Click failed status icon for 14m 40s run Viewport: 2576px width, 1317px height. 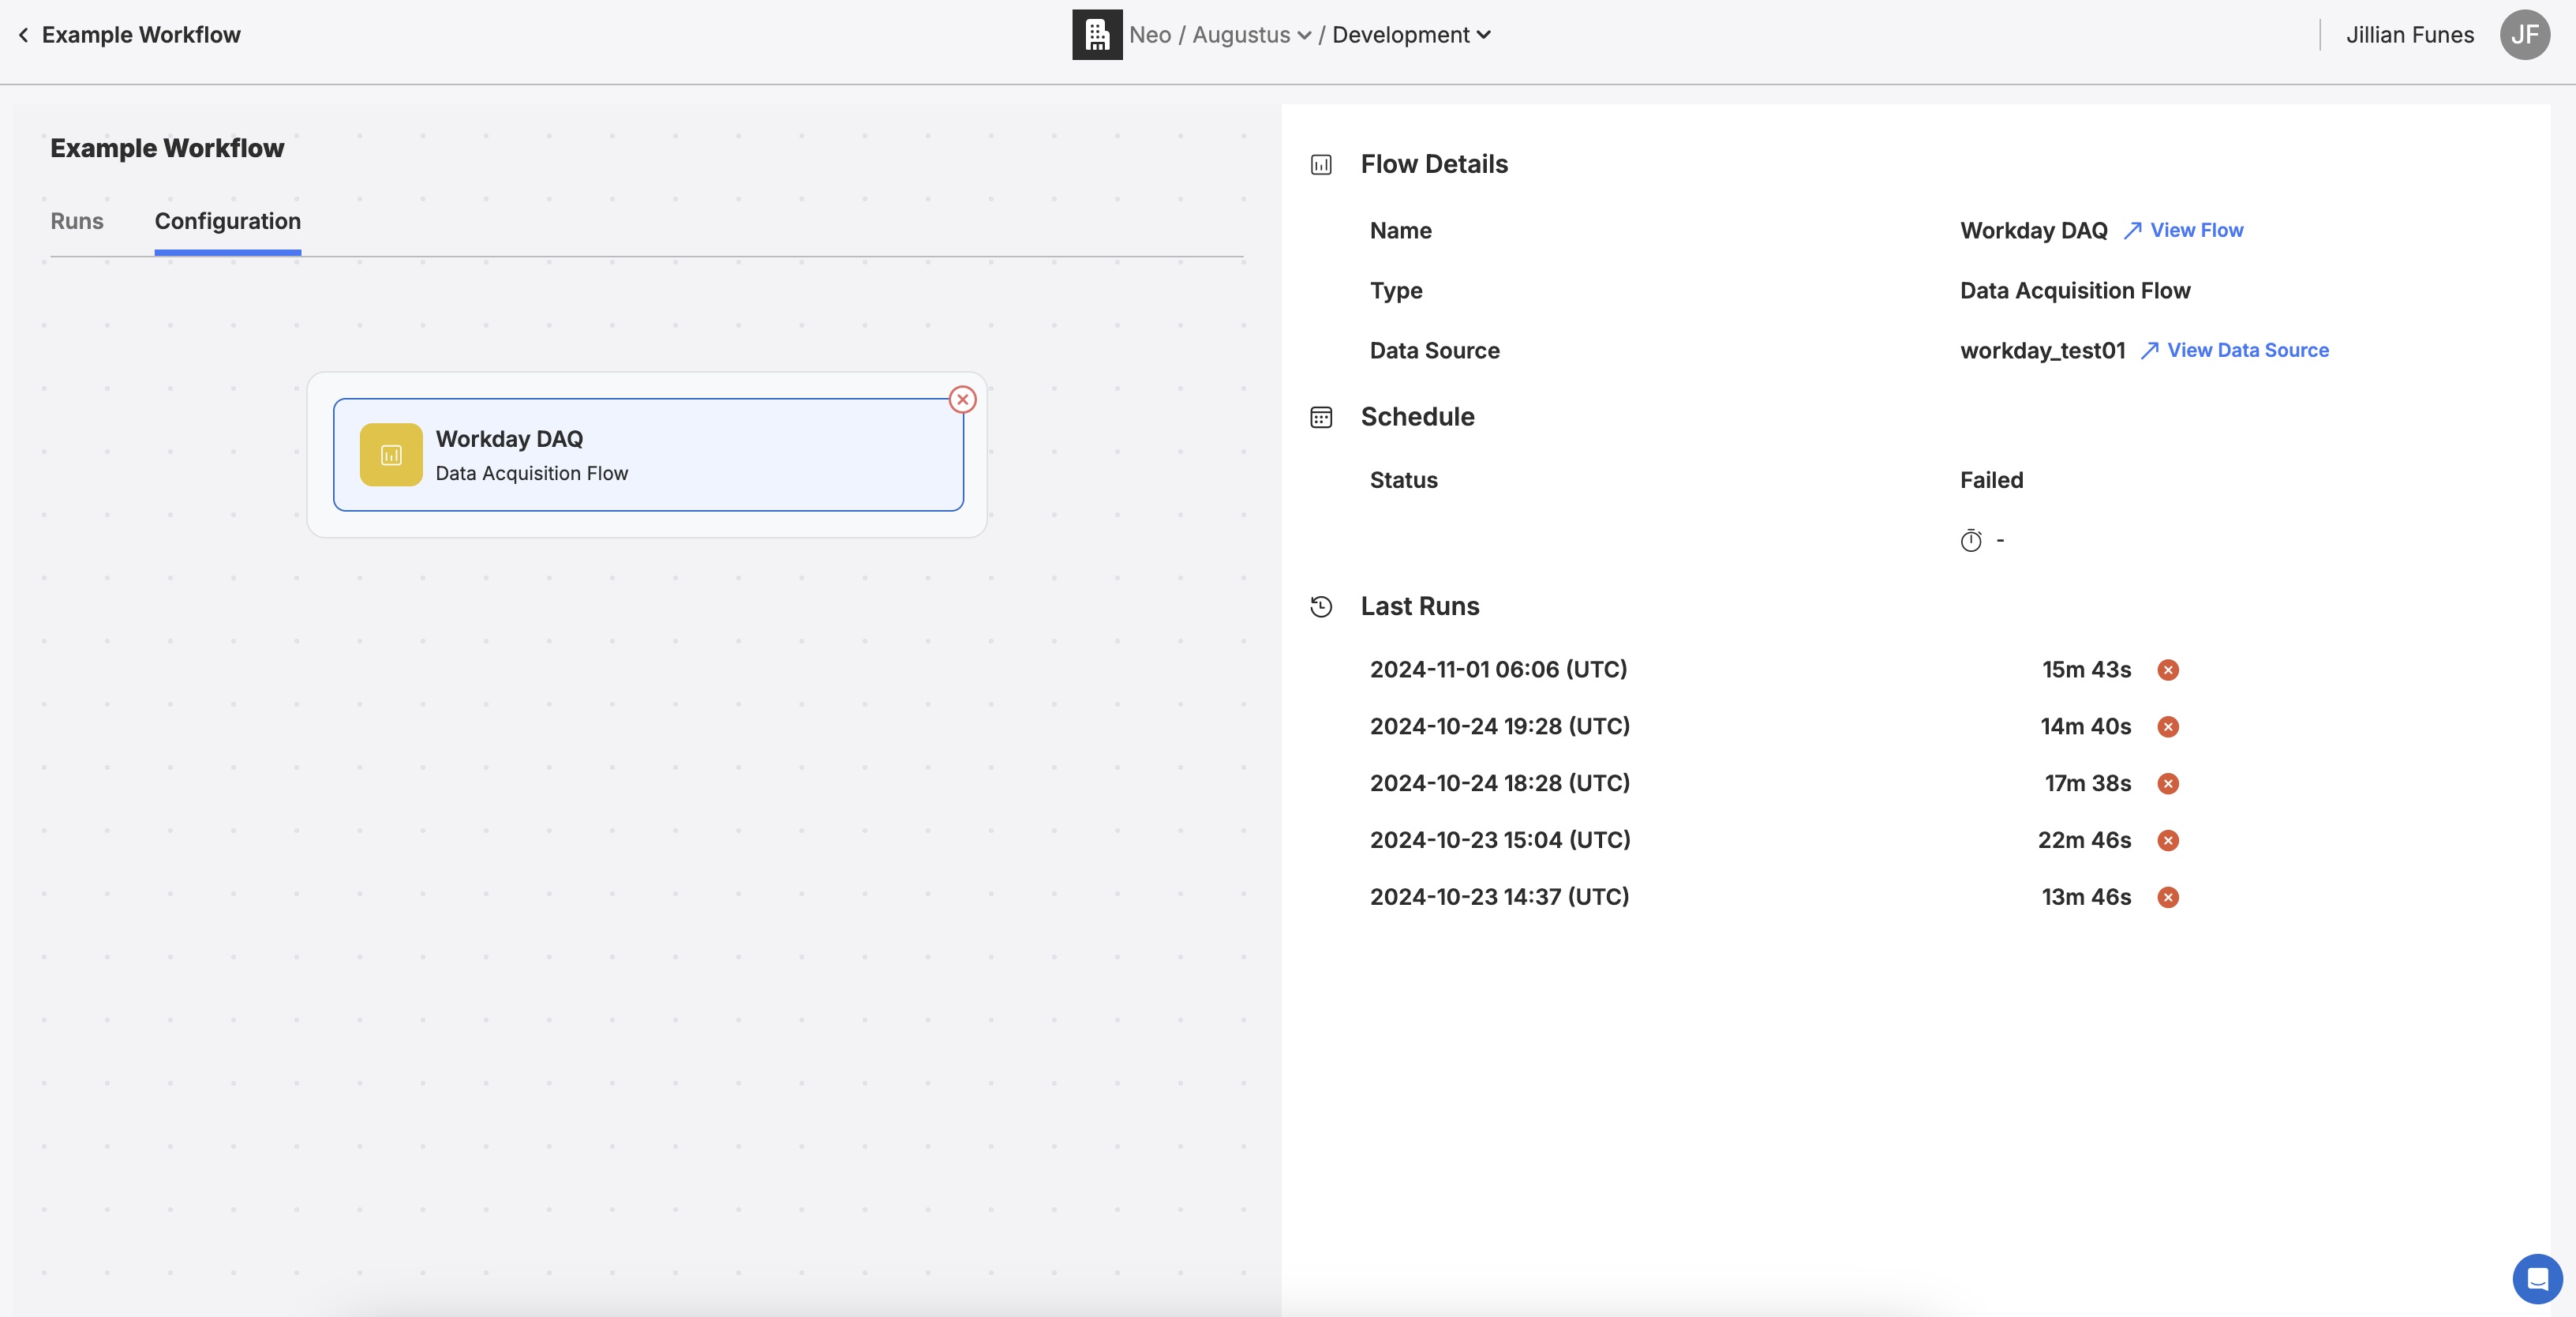click(x=2168, y=727)
